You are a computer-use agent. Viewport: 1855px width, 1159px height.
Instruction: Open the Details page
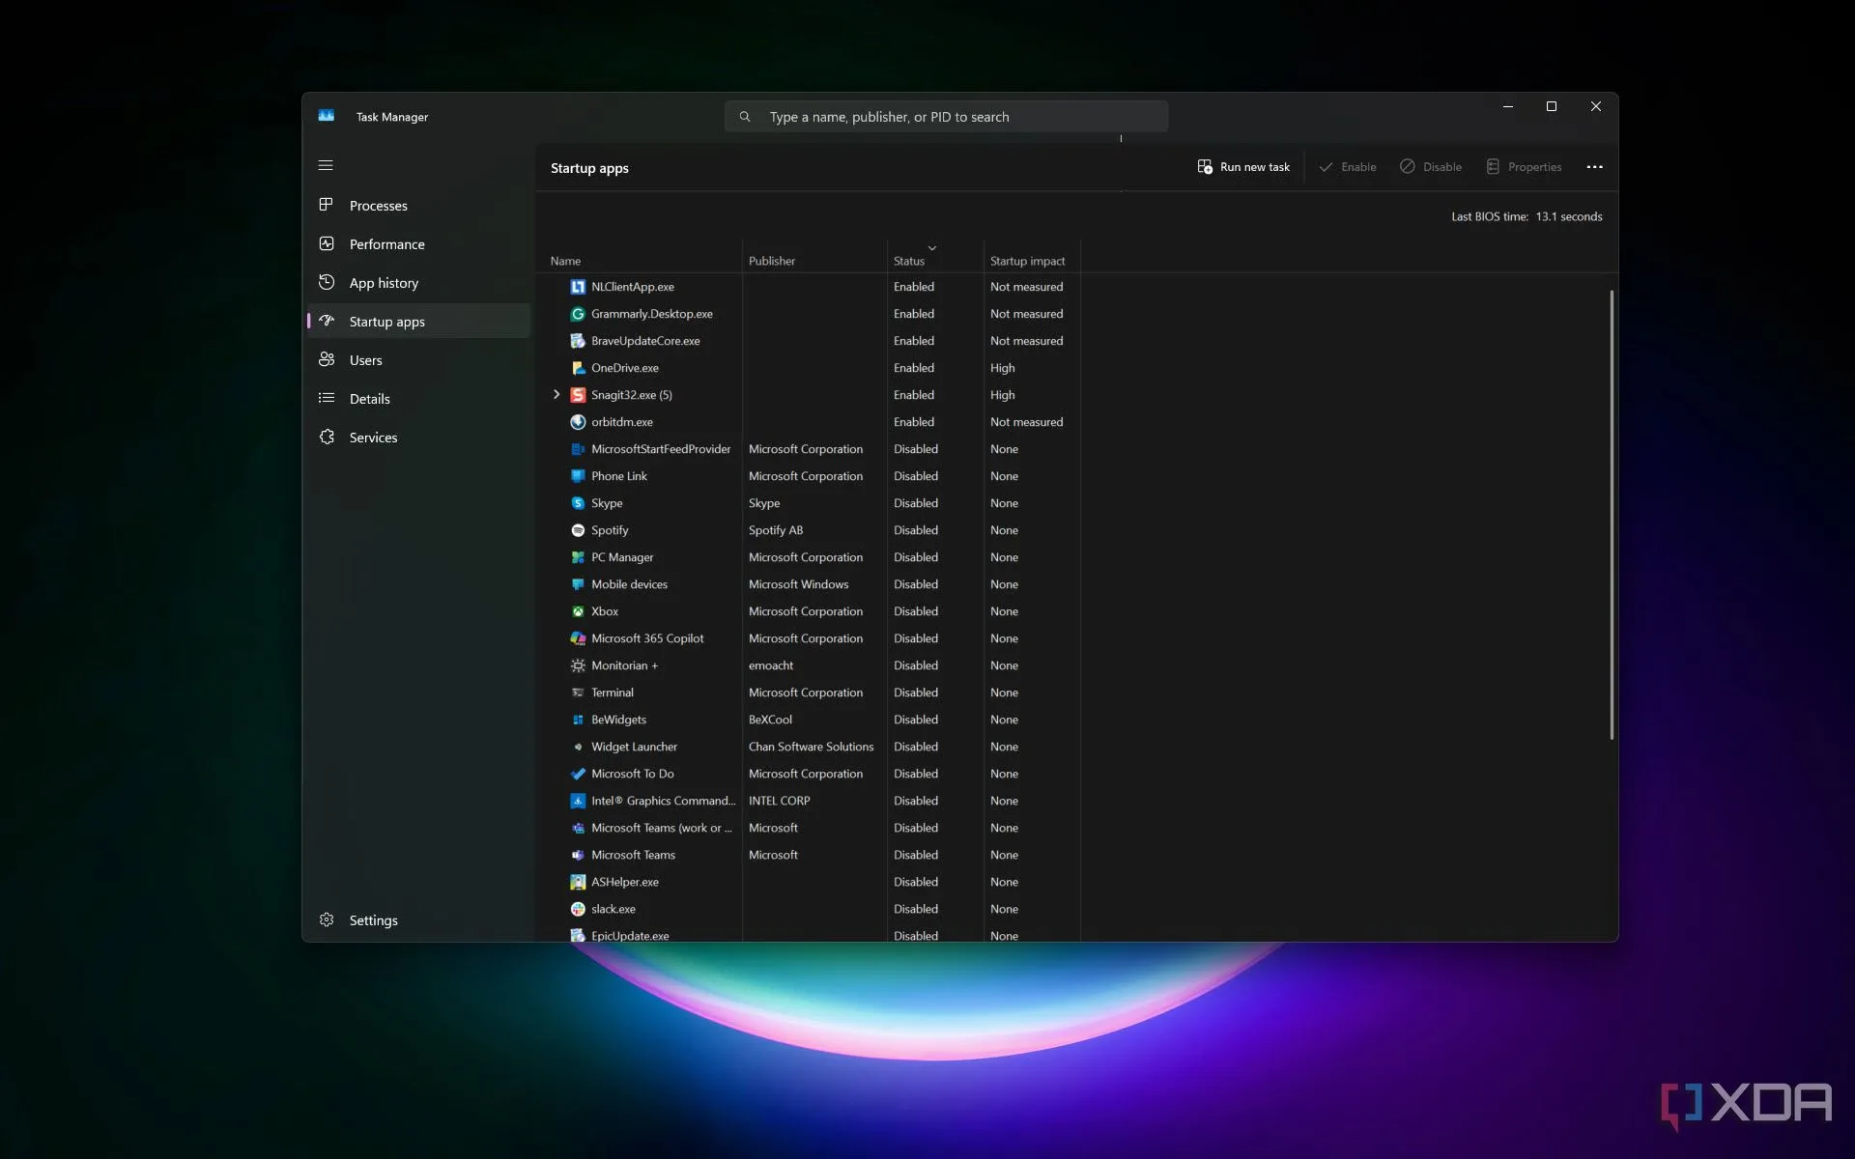[x=419, y=398]
